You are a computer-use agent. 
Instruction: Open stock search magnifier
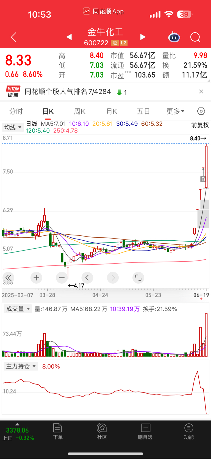[195, 37]
